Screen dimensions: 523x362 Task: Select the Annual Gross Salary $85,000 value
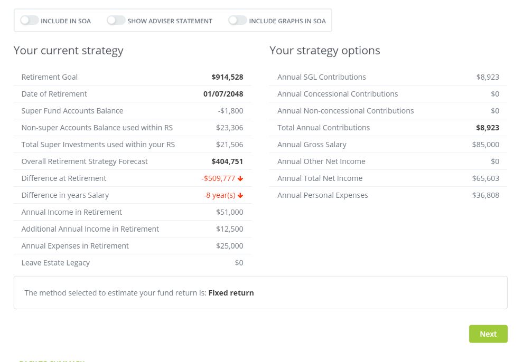coord(485,145)
